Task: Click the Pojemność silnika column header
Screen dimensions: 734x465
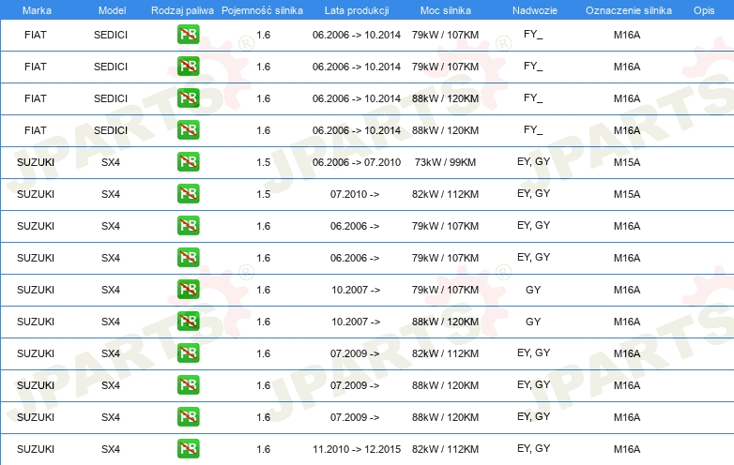Action: pos(262,10)
